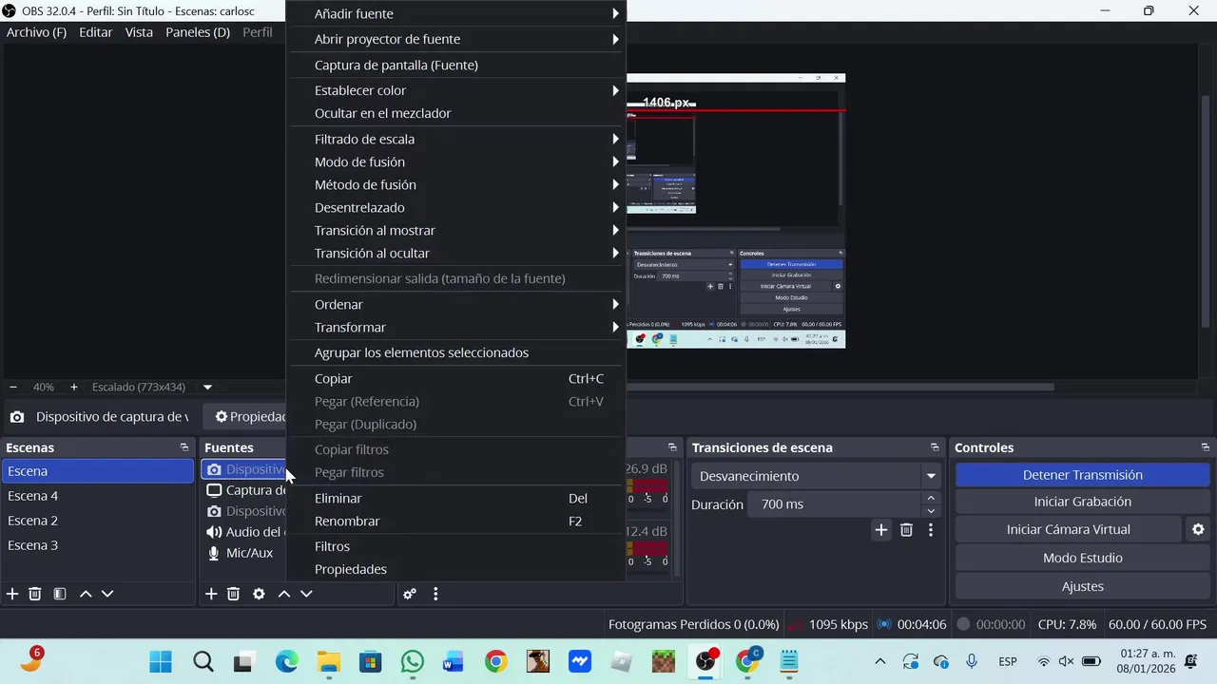The image size is (1217, 684).
Task: Undock the Transiciones de escena panel
Action: coord(935,447)
